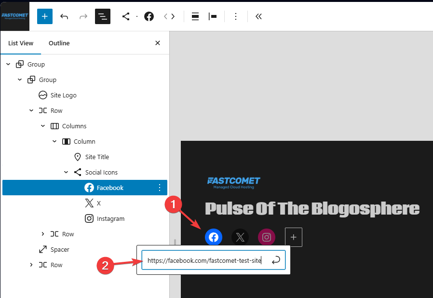The image size is (433, 298).
Task: Apply the Facebook link with submit arrow
Action: [276, 260]
